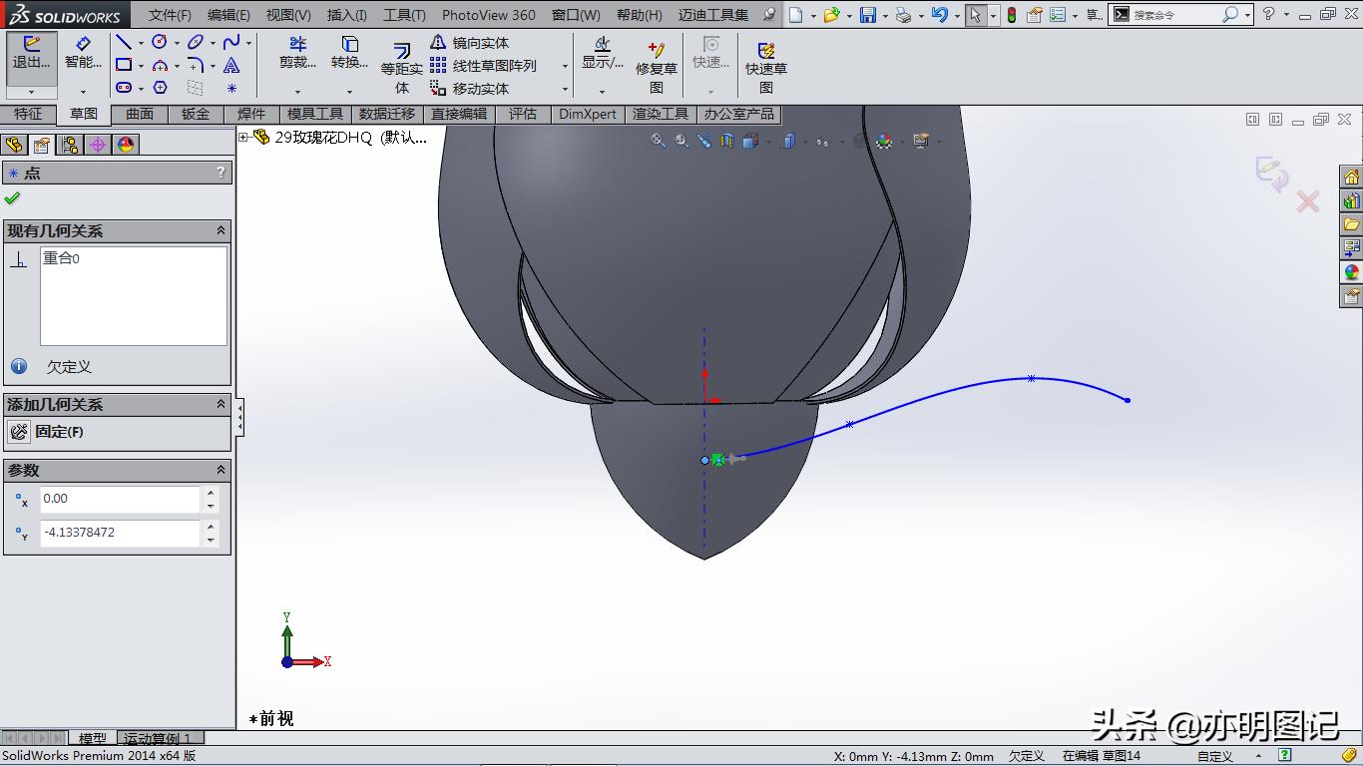Switch to the ConfigurationManager tab icon

coord(69,144)
